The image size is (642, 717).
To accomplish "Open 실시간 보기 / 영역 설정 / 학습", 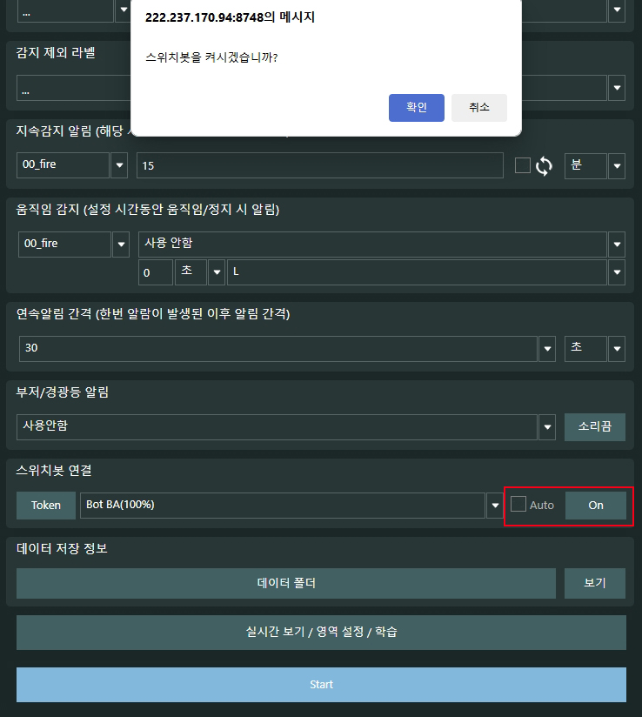I will pos(321,633).
